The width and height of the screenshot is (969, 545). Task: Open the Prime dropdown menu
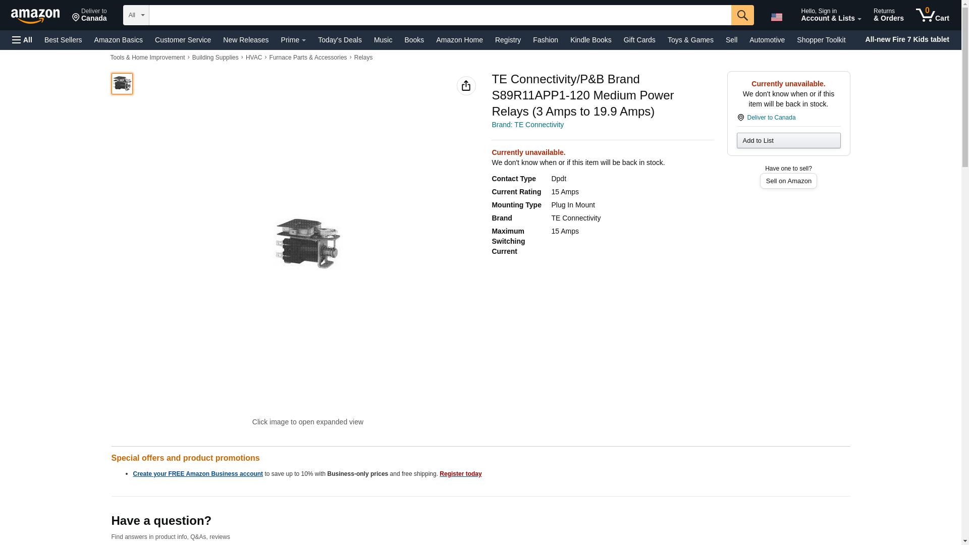click(293, 40)
